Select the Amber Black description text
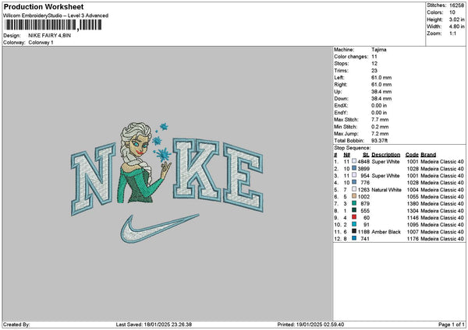Viewport: 468px width, 330px height. pyautogui.click(x=386, y=232)
